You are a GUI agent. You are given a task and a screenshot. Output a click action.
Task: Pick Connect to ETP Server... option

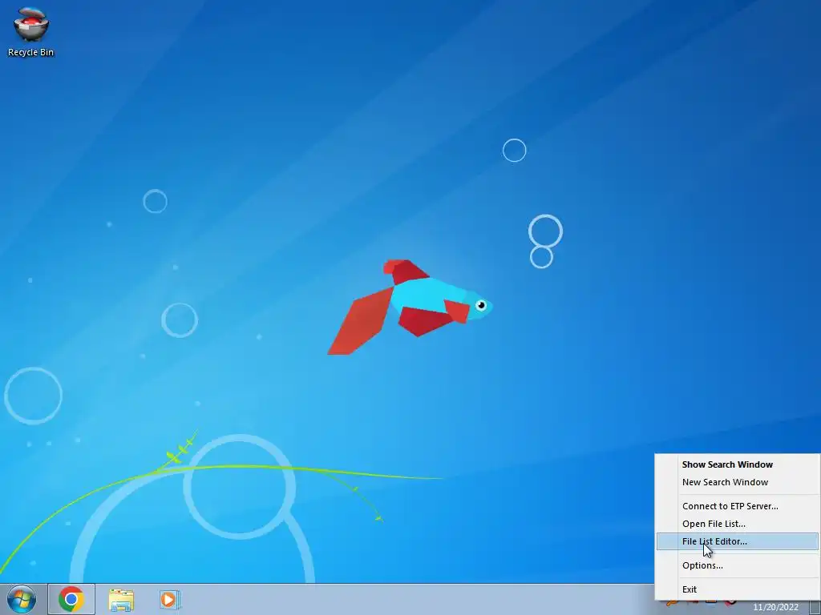point(738,506)
